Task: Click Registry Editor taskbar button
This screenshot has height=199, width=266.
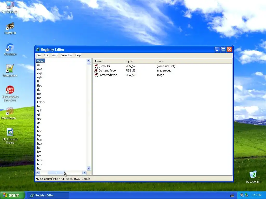Action: click(48, 195)
